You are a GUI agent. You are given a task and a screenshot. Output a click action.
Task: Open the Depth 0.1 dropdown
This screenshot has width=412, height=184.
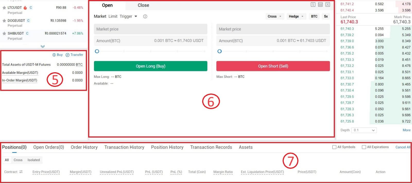364,130
